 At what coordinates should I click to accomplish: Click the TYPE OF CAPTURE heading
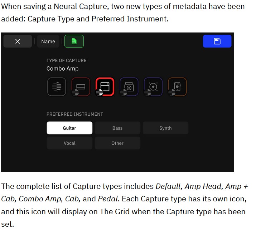[67, 61]
